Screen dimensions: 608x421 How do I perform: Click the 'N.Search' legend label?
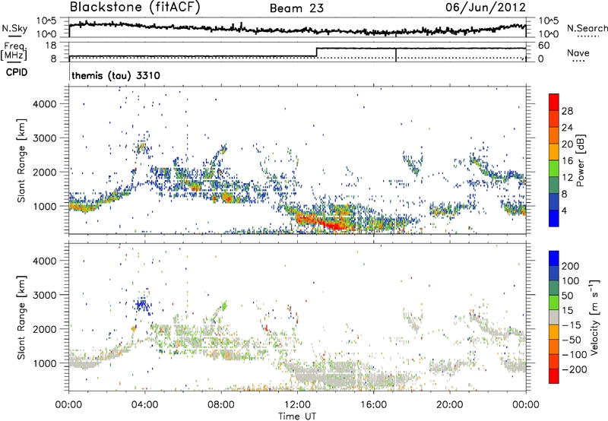[587, 28]
